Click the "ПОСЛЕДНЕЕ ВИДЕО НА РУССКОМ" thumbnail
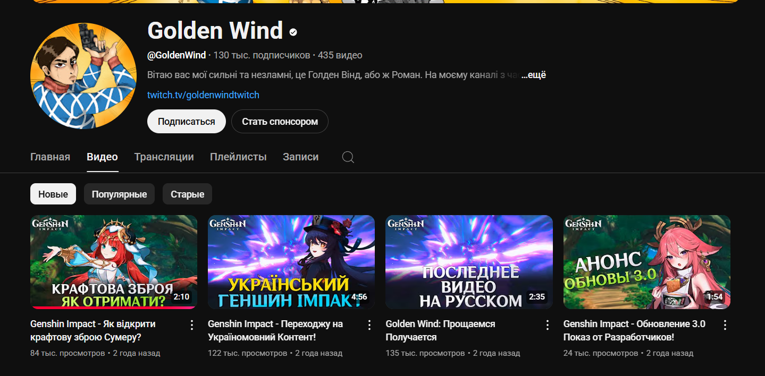765x376 pixels. click(469, 262)
